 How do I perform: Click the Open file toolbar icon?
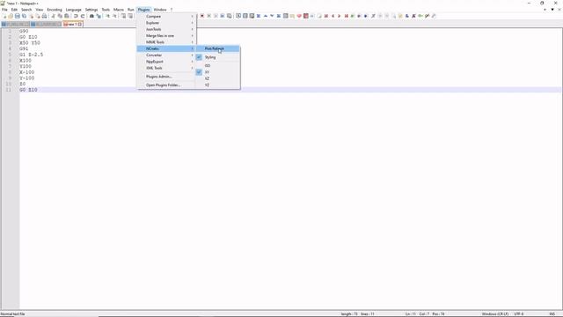point(11,16)
